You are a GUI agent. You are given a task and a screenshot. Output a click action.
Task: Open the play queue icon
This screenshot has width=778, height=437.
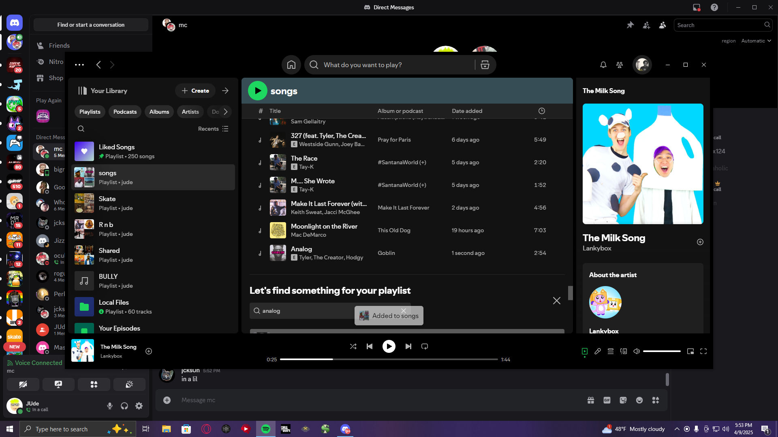[610, 351]
